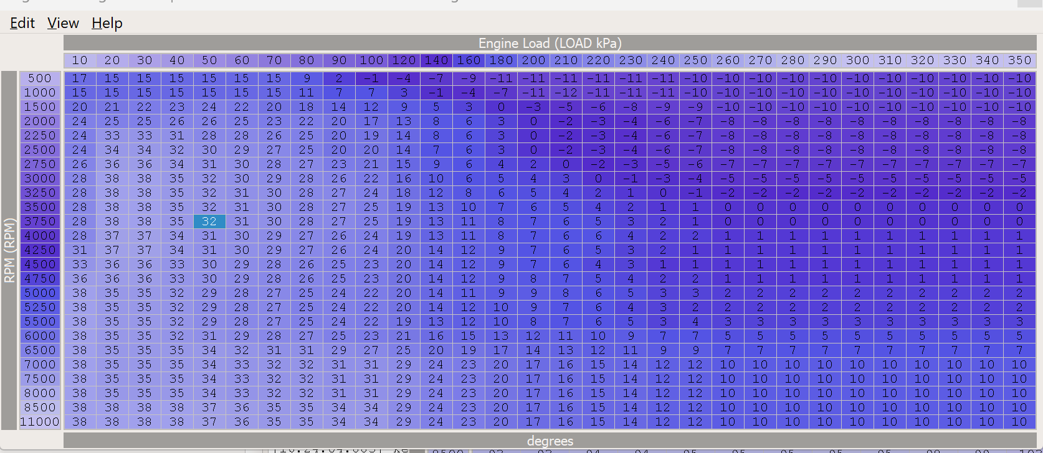The height and width of the screenshot is (453, 1043).
Task: Select the cell at 500 RPM, 10 kPa
Action: 80,78
